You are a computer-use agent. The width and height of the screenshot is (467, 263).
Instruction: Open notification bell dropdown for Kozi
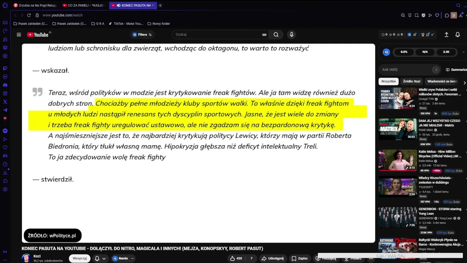100,258
